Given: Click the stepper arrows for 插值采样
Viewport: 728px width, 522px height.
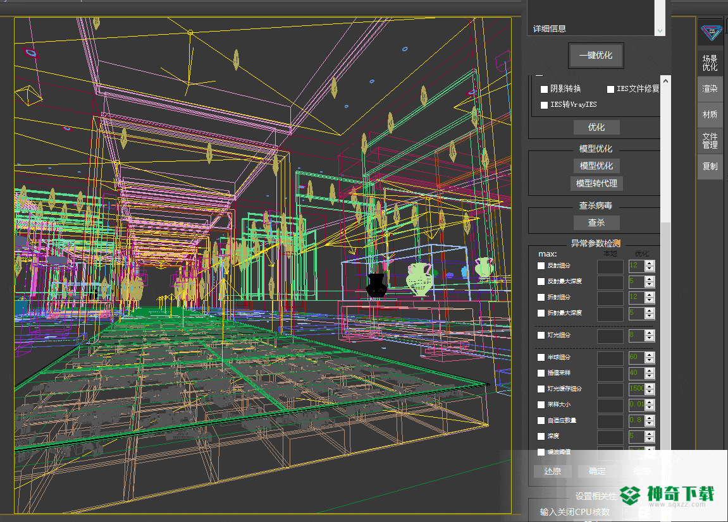Looking at the screenshot, I should pyautogui.click(x=650, y=373).
